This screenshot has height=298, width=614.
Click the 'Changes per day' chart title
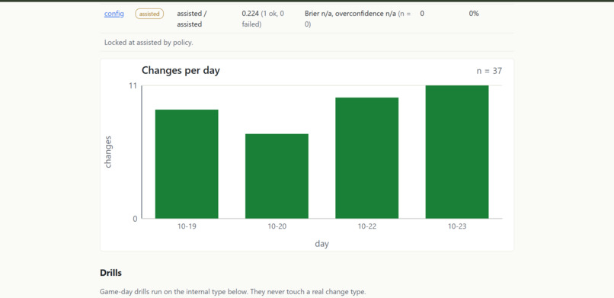[181, 70]
